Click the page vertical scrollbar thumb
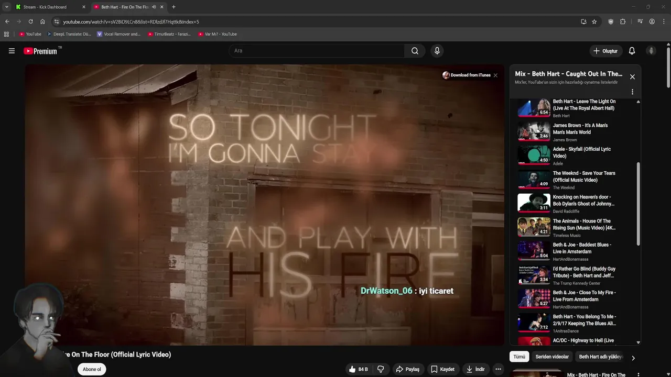The image size is (671, 377). [668, 68]
